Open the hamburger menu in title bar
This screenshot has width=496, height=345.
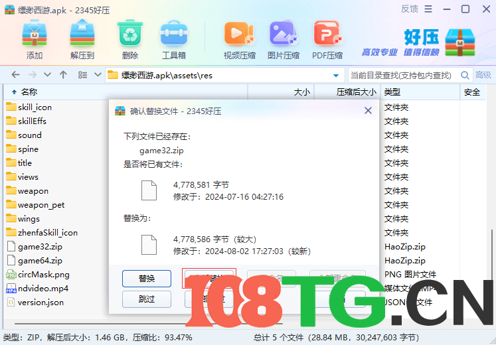(428, 9)
